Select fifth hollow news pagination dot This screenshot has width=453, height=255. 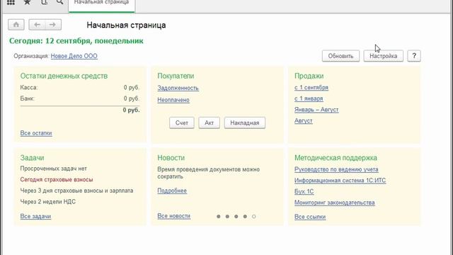coord(253,216)
